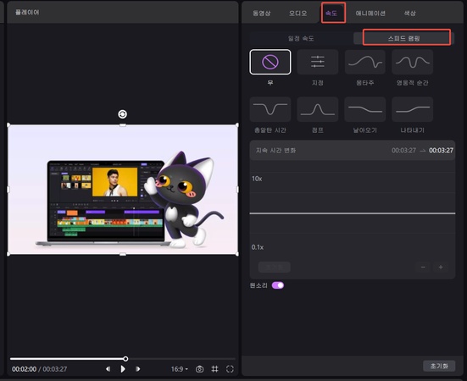Image resolution: width=467 pixels, height=381 pixels.
Task: Add a speed point with plus button
Action: 441,267
